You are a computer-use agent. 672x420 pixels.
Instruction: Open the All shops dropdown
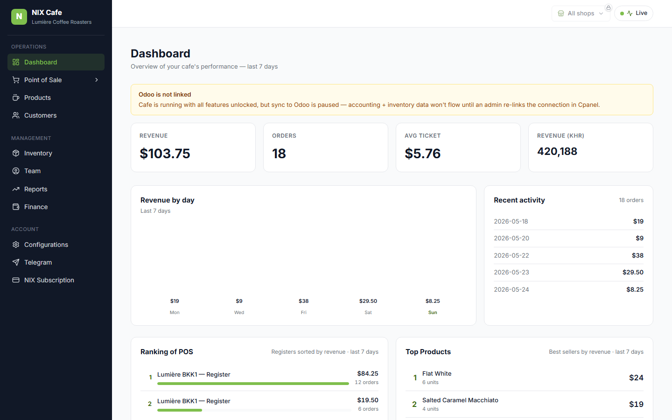(x=581, y=14)
